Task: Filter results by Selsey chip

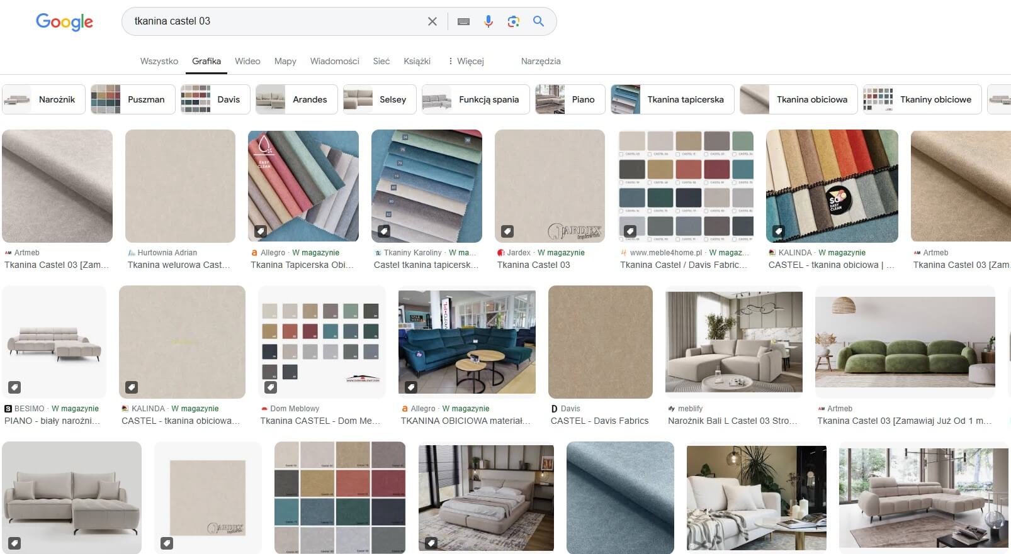Action: (x=380, y=99)
